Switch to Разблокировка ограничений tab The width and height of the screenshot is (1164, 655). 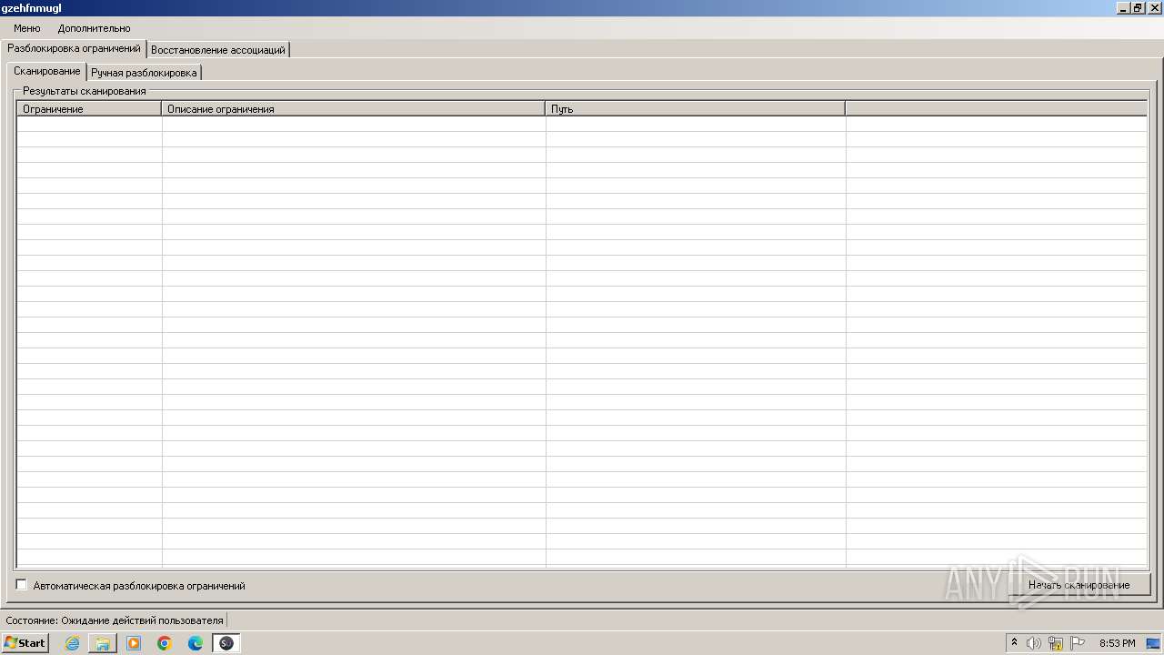(74, 48)
